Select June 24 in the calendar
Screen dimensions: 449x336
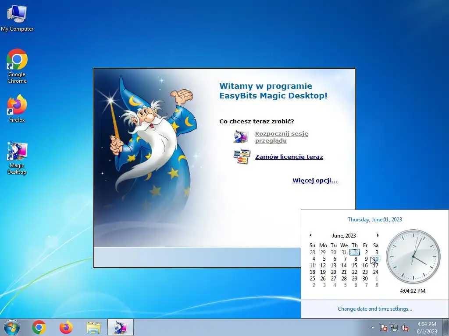376,272
